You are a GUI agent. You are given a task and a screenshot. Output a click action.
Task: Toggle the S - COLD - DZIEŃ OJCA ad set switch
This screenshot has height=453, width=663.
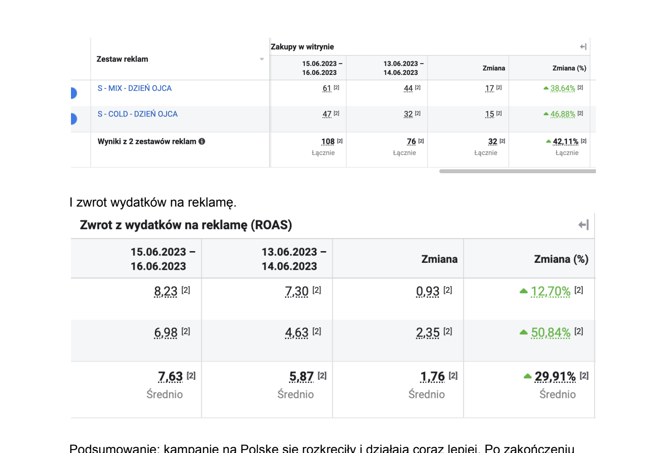click(x=73, y=119)
